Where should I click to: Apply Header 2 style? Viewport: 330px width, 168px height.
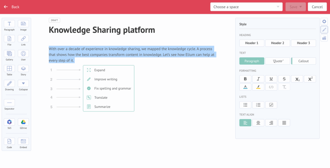[x=277, y=43]
